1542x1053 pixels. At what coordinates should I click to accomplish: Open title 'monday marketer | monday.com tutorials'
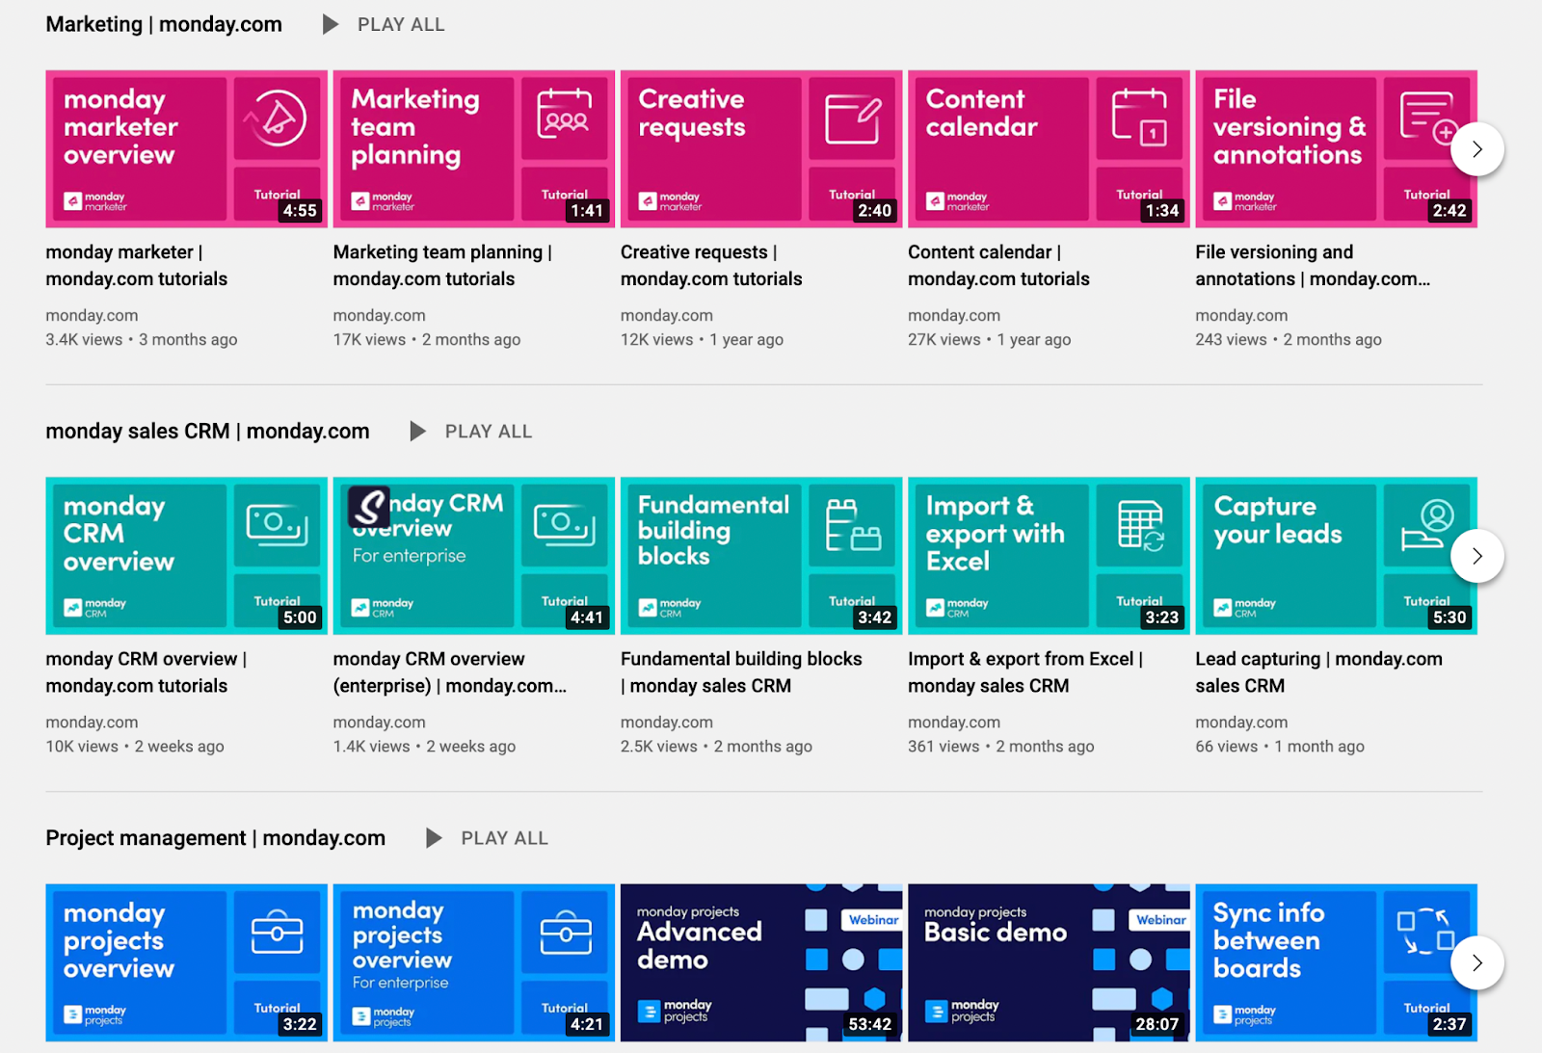(x=137, y=266)
